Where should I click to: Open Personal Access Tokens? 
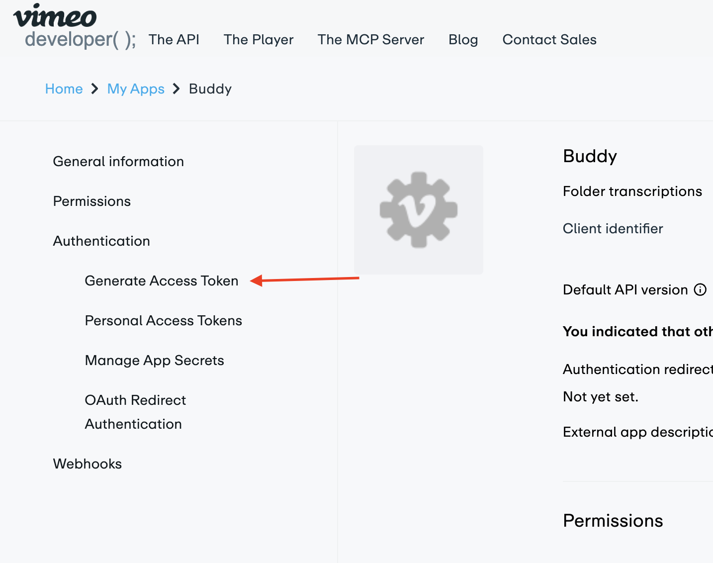164,321
